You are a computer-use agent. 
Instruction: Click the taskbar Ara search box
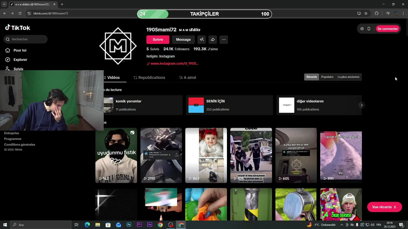(40, 225)
